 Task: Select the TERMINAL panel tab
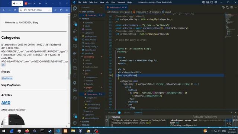tap(138, 112)
